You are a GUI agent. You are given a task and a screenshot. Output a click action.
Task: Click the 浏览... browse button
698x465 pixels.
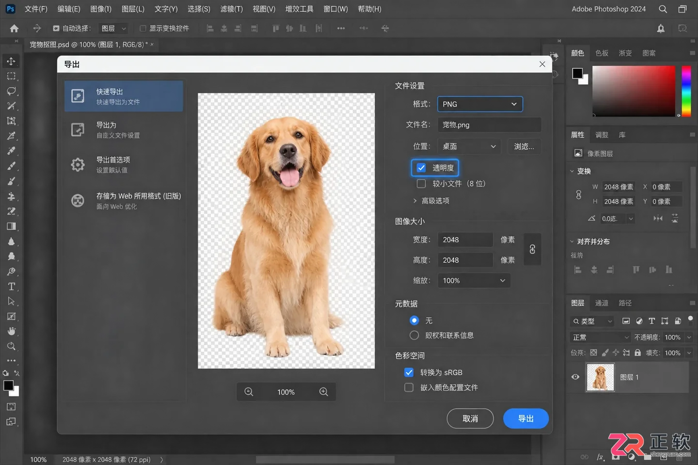pos(524,146)
